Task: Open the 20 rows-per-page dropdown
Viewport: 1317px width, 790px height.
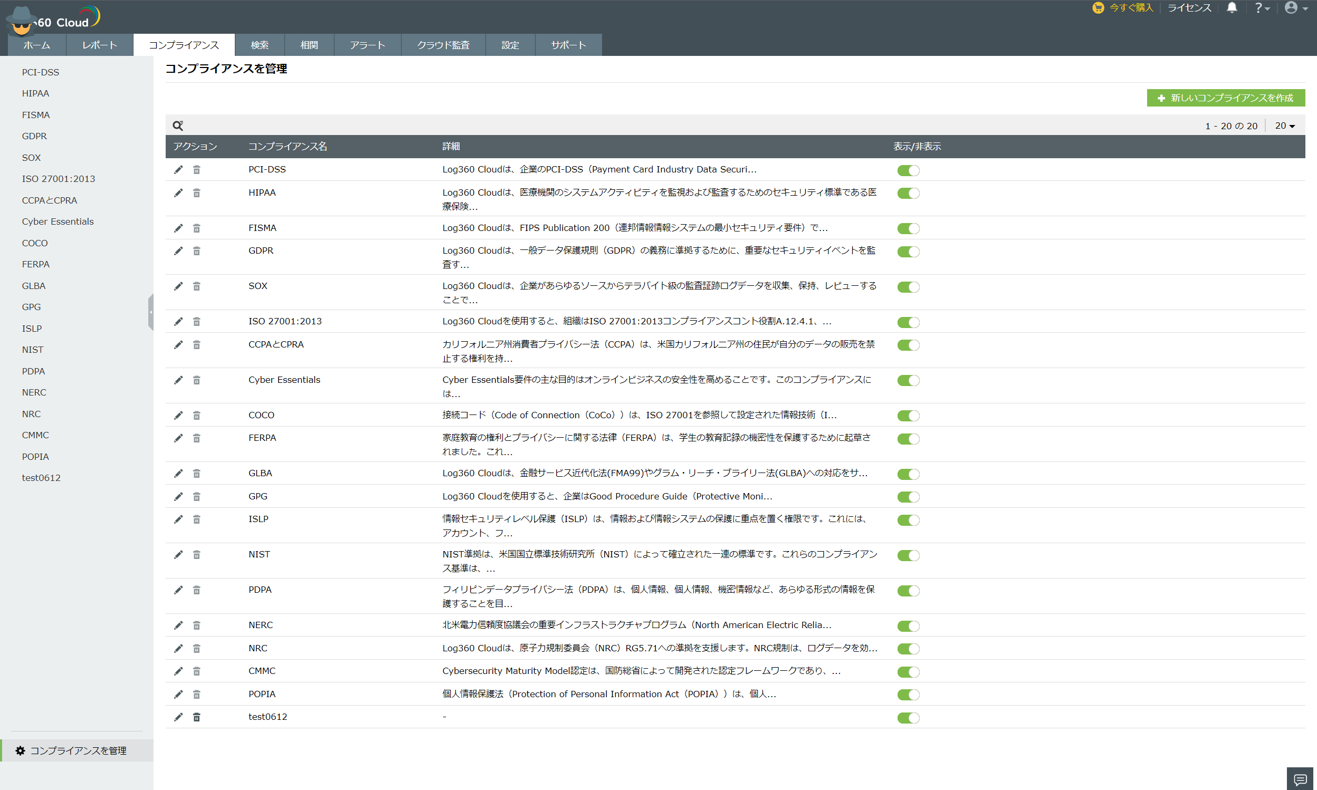Action: coord(1284,126)
